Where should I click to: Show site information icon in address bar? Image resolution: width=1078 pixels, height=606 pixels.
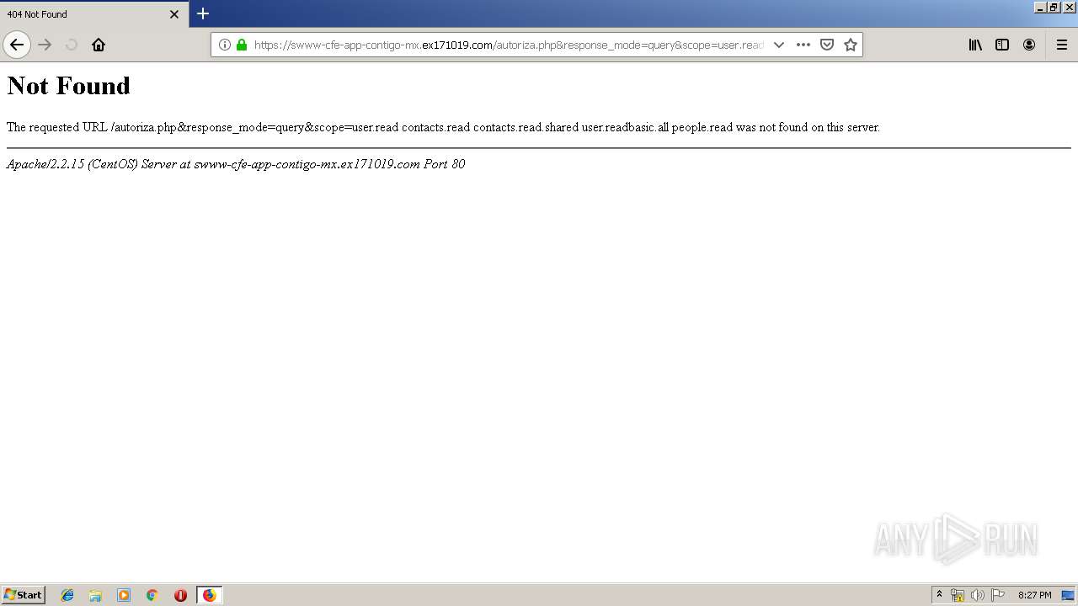click(x=225, y=45)
